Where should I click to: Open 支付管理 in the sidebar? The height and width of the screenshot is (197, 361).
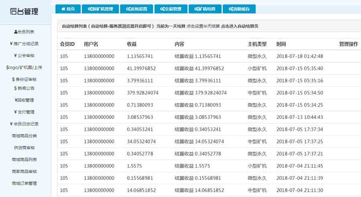tap(25, 112)
